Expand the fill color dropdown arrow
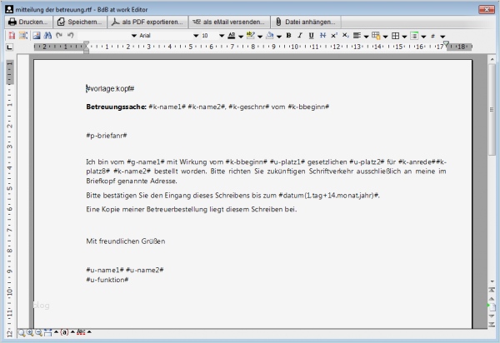500x343 pixels. [279, 37]
